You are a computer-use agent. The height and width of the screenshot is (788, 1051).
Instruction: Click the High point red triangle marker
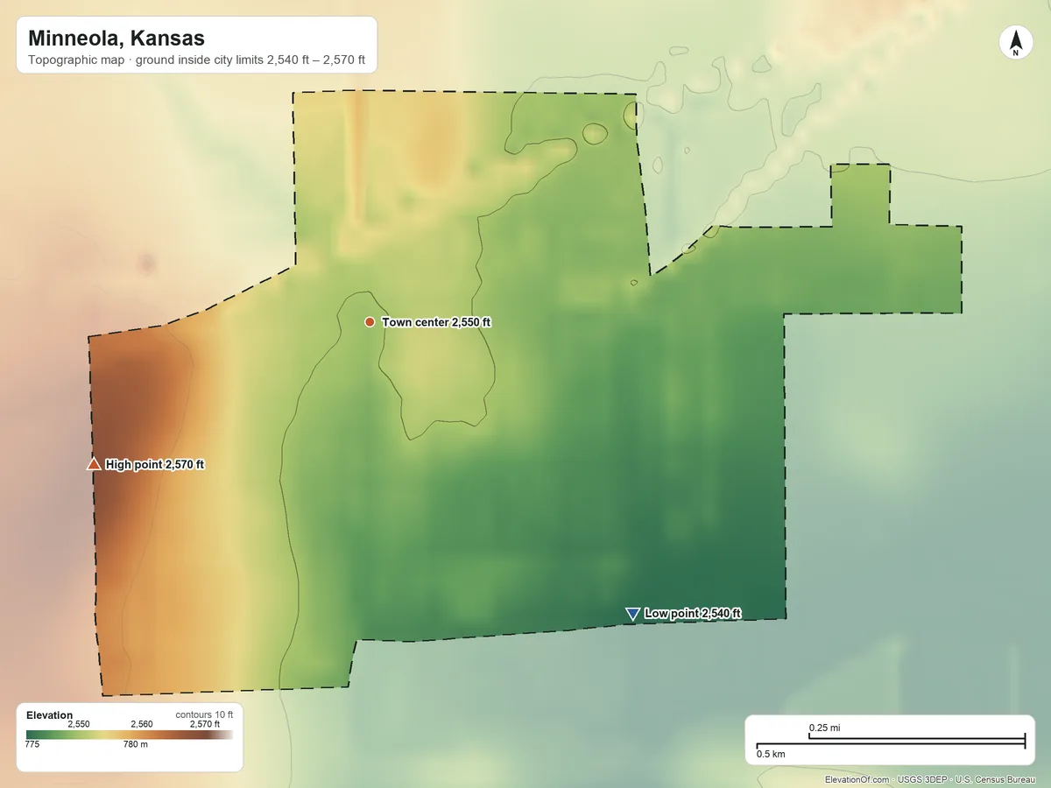(x=94, y=464)
